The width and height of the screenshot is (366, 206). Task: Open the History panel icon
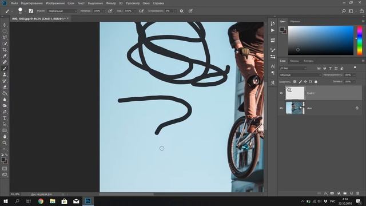[273, 23]
